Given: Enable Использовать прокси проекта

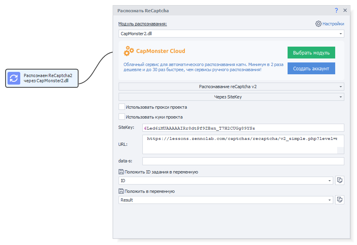Looking at the screenshot, I should pos(122,107).
